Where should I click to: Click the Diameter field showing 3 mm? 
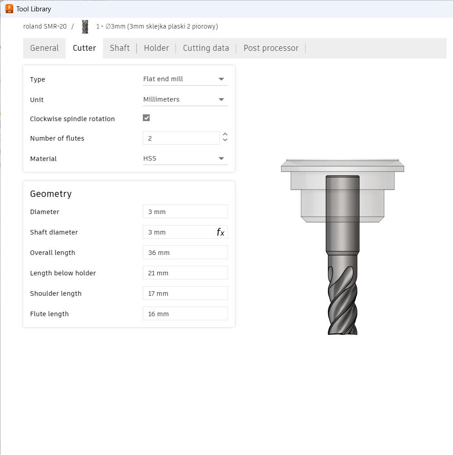pos(185,211)
